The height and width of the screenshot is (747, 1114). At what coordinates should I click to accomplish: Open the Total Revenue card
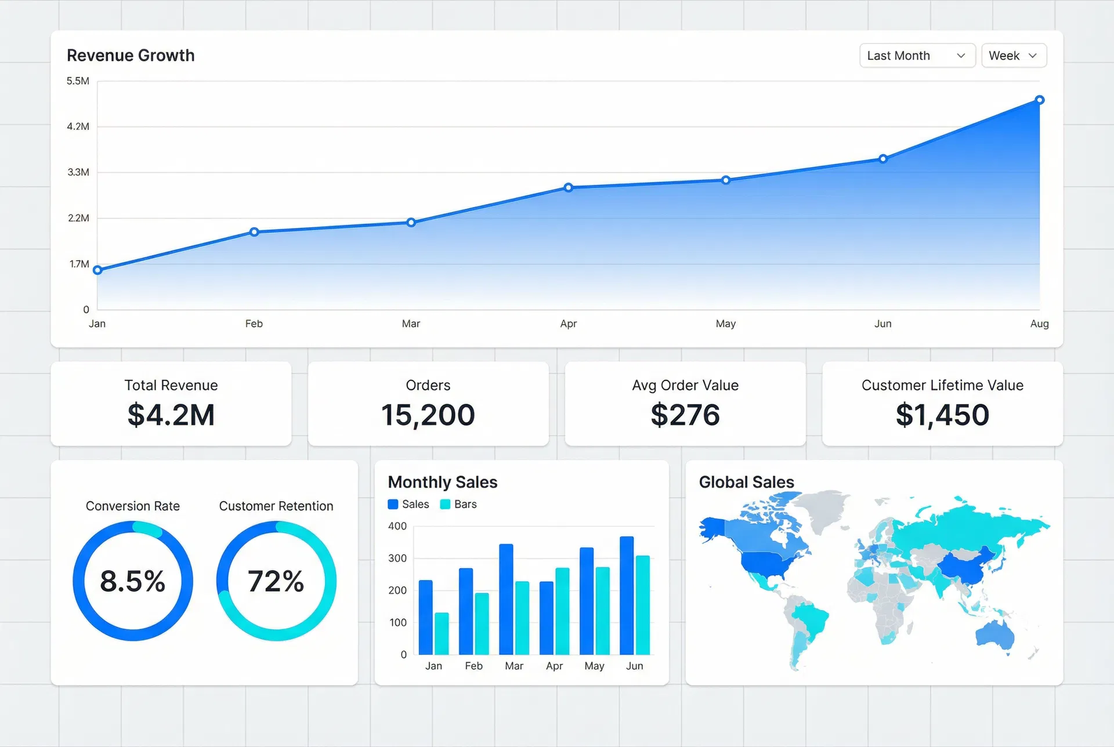click(171, 404)
